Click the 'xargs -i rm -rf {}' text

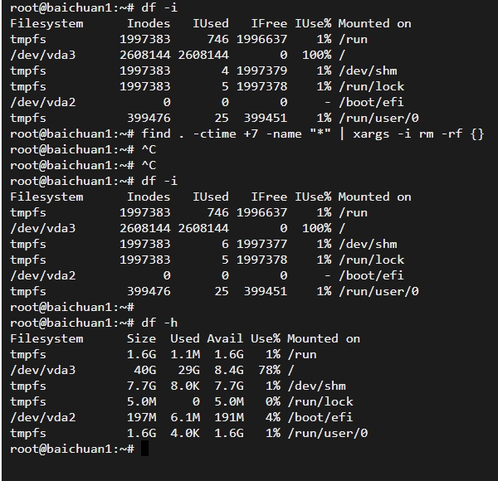coord(418,134)
